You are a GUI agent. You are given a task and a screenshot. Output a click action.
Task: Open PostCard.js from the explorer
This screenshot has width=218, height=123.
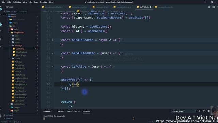pos(19,88)
